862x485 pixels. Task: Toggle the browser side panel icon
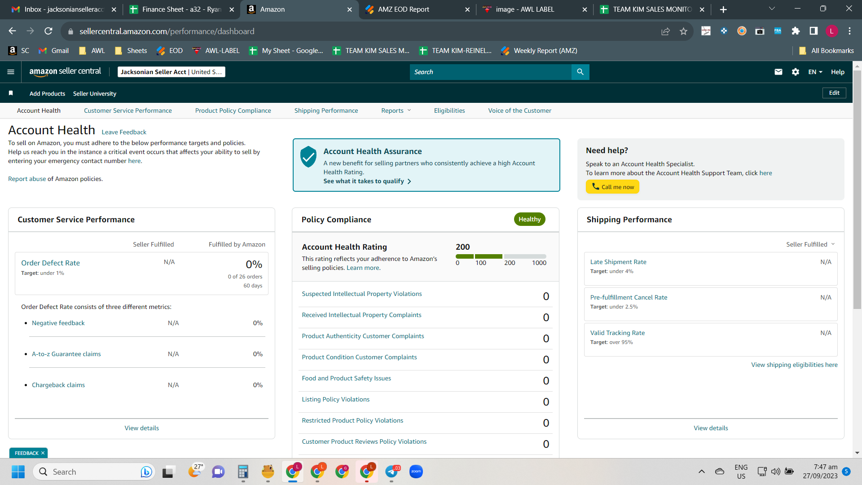[x=814, y=31]
